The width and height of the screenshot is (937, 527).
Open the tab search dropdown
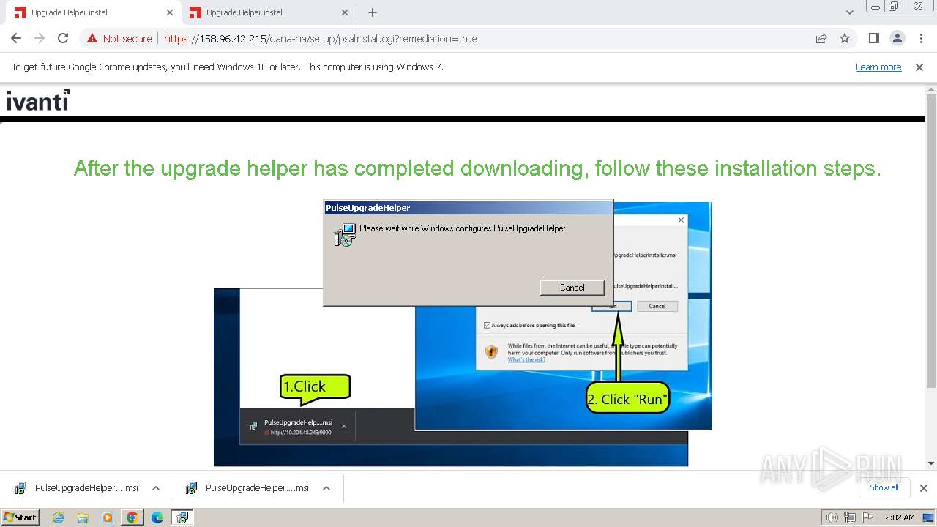click(x=849, y=12)
